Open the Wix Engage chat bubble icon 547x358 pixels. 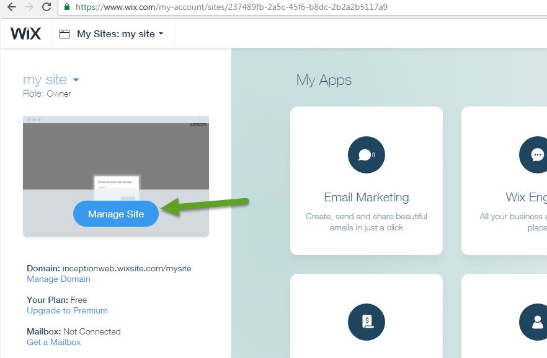(533, 155)
